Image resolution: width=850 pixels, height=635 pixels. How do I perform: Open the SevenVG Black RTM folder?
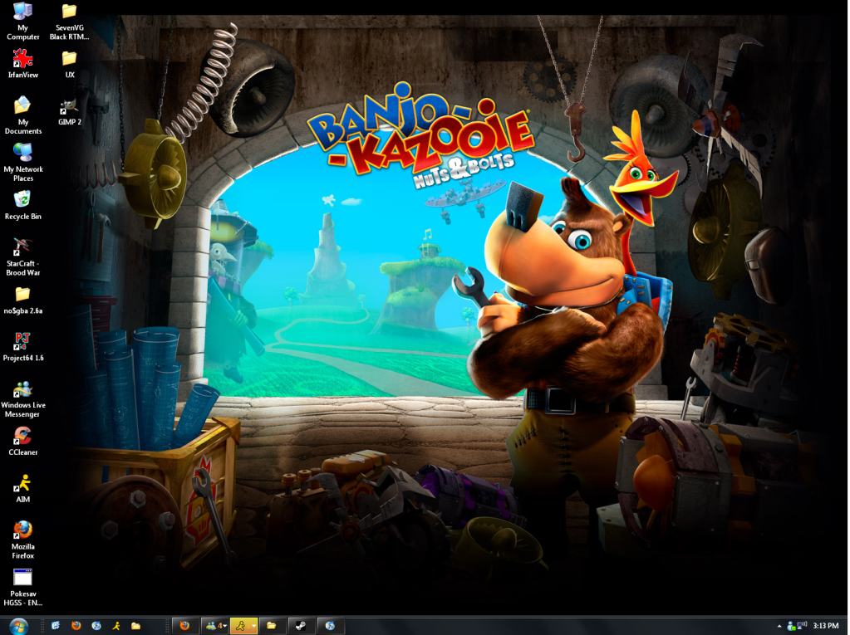(69, 12)
